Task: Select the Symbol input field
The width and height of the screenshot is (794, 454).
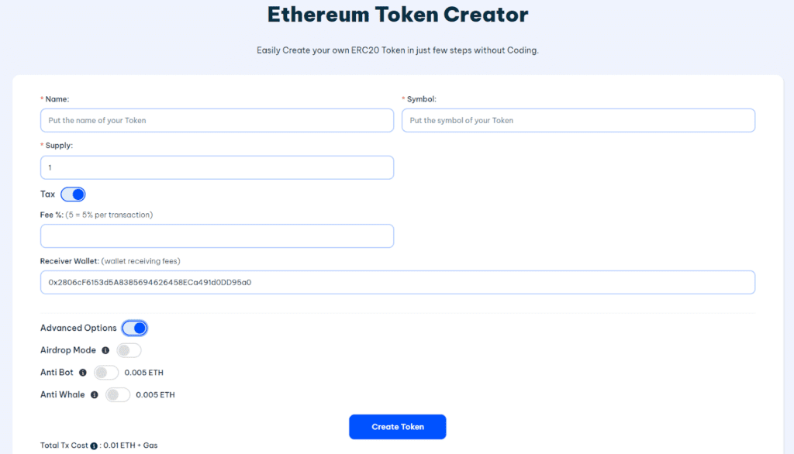Action: coord(578,120)
